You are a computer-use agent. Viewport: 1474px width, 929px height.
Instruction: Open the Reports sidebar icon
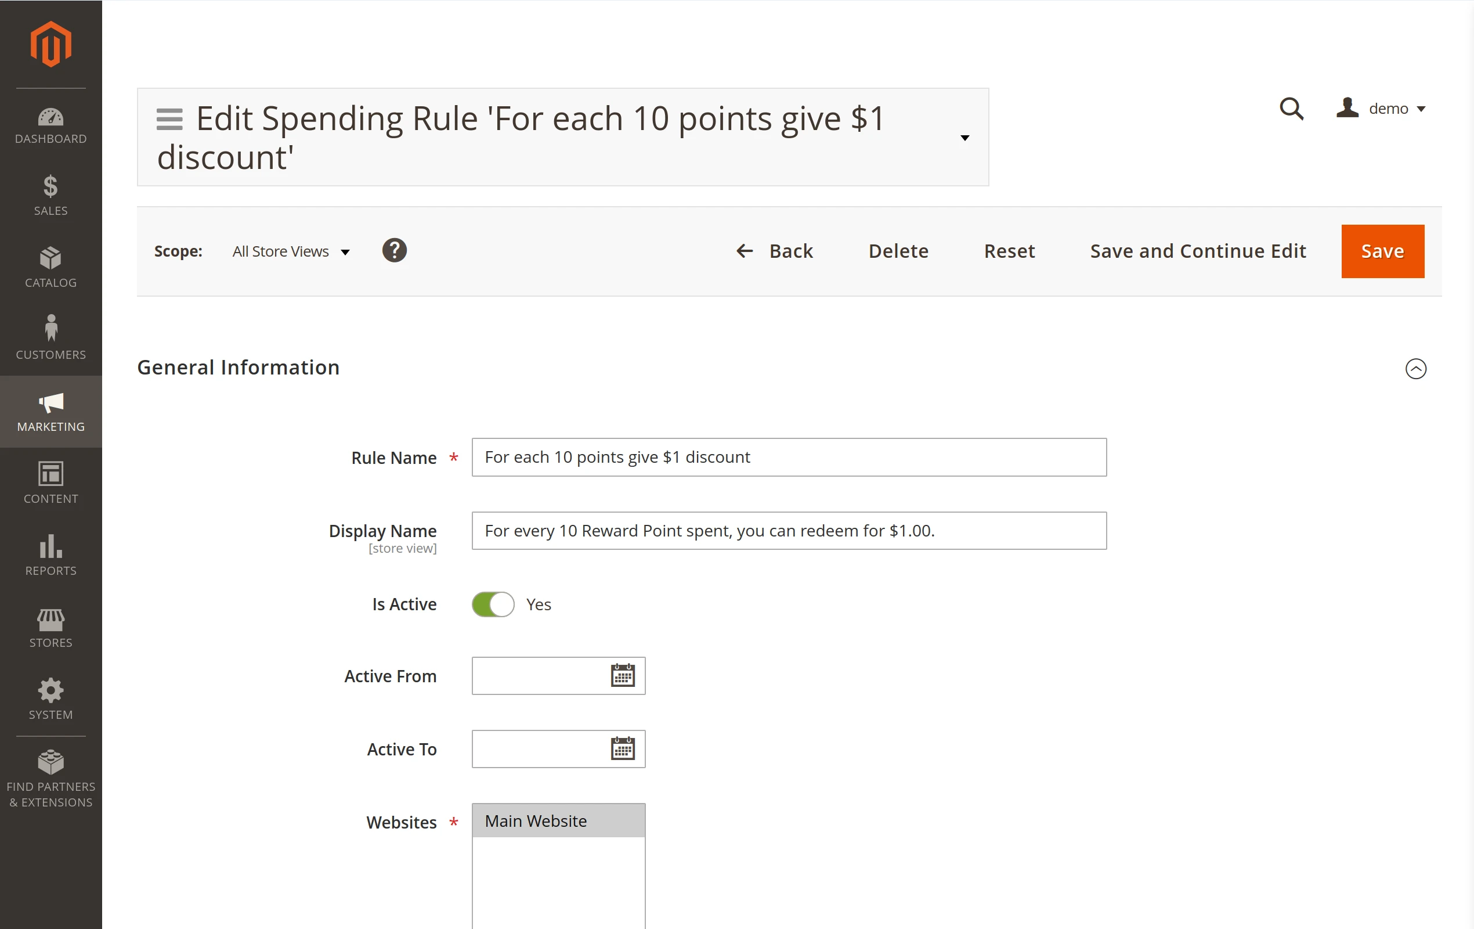(x=50, y=555)
